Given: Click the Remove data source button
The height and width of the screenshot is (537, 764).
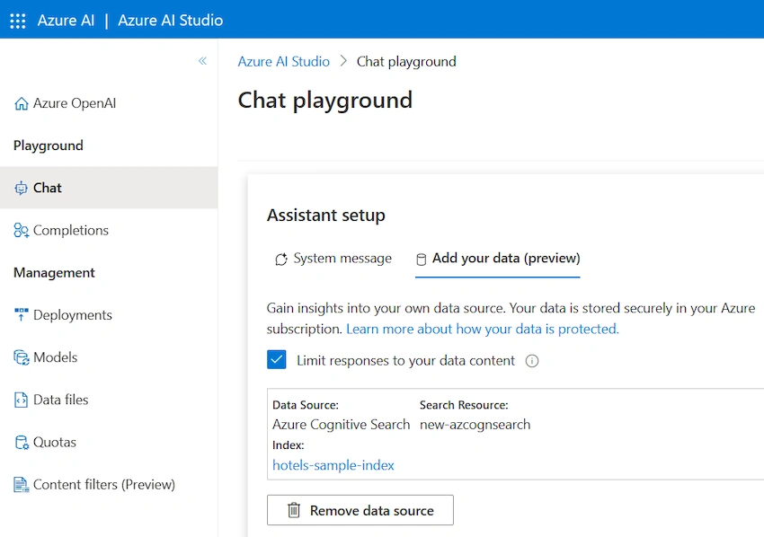Looking at the screenshot, I should [x=360, y=510].
